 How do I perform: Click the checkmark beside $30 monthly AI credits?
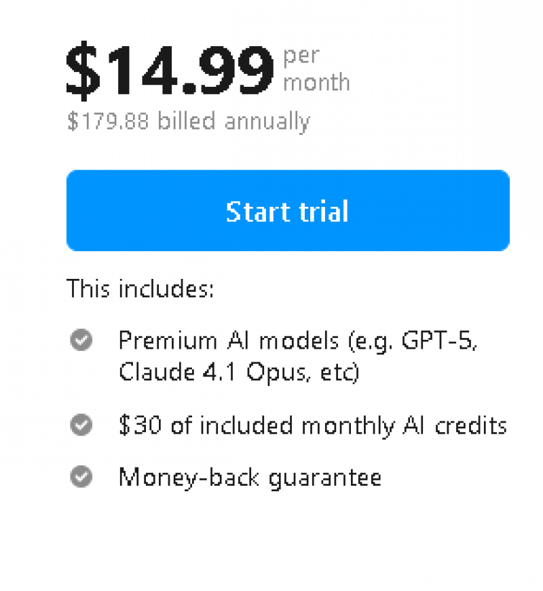coord(80,425)
